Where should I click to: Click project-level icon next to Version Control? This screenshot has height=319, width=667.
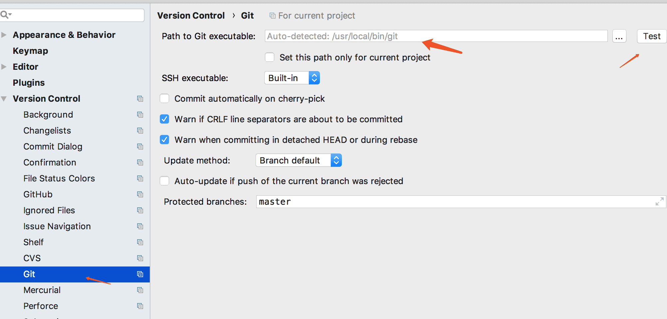[x=140, y=99]
